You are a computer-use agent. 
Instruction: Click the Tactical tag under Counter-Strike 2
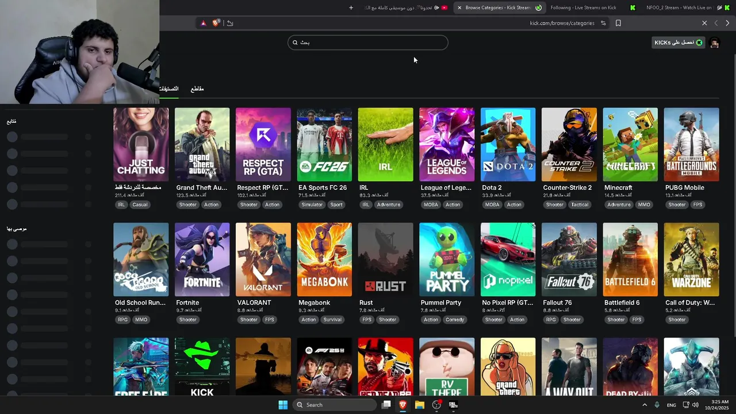click(580, 205)
